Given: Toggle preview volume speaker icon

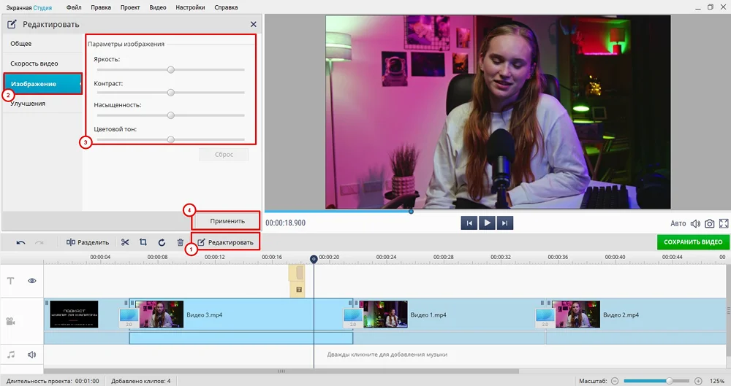Looking at the screenshot, I should 695,223.
